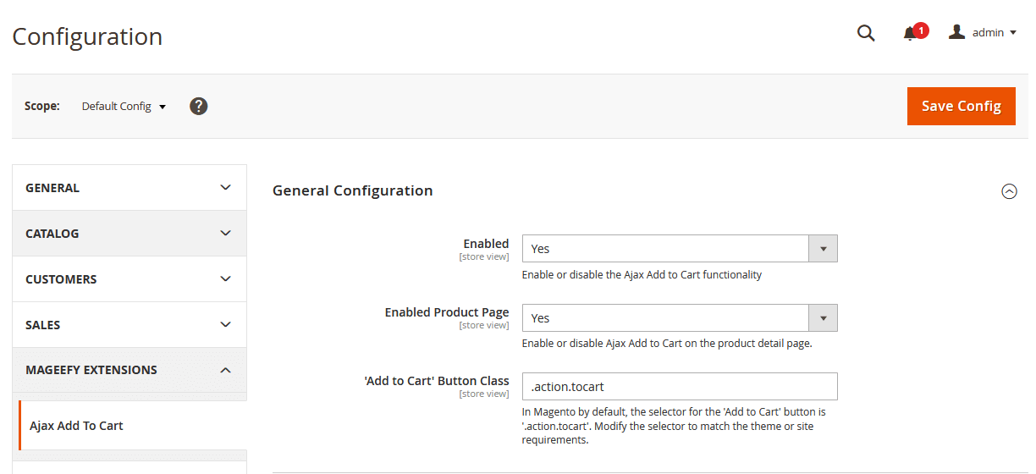
Task: Click the help question mark icon
Action: (199, 106)
